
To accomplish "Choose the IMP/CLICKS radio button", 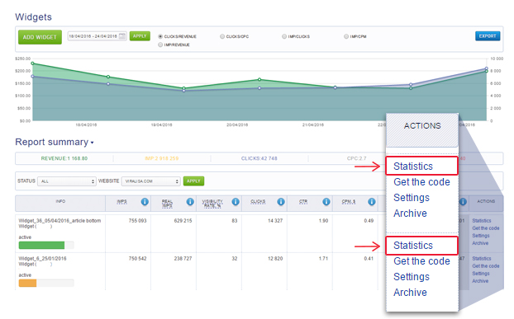I will pos(284,36).
